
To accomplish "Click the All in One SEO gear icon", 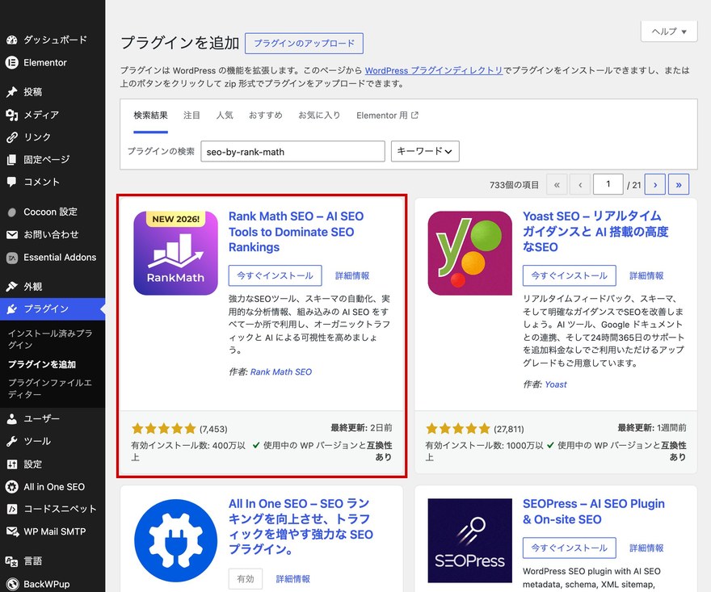I will click(x=12, y=487).
